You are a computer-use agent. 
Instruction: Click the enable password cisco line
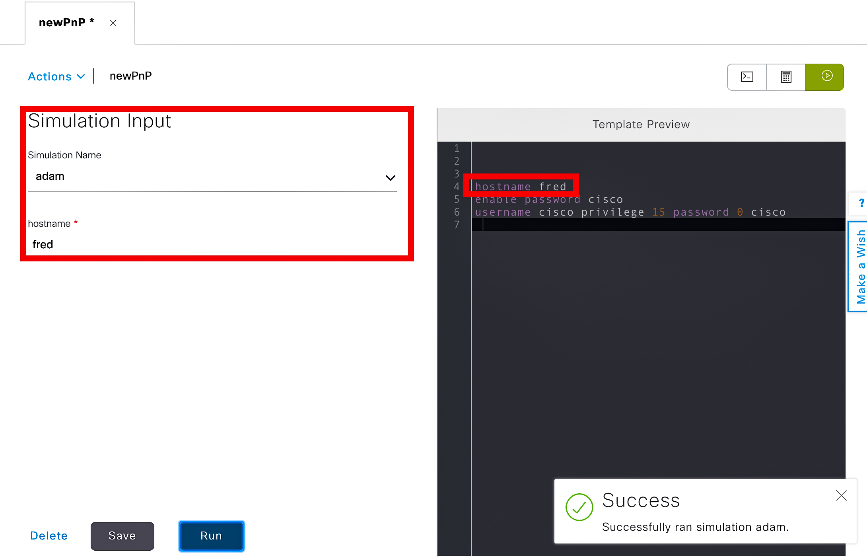549,199
